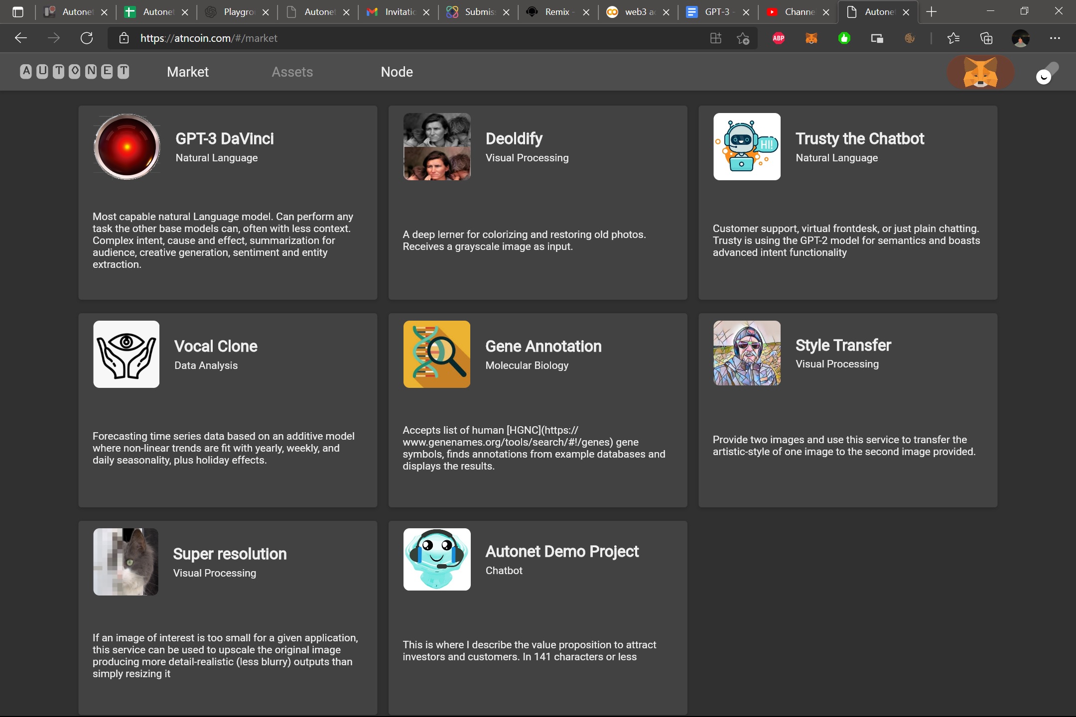1076x717 pixels.
Task: Close the Remix tab
Action: 586,12
